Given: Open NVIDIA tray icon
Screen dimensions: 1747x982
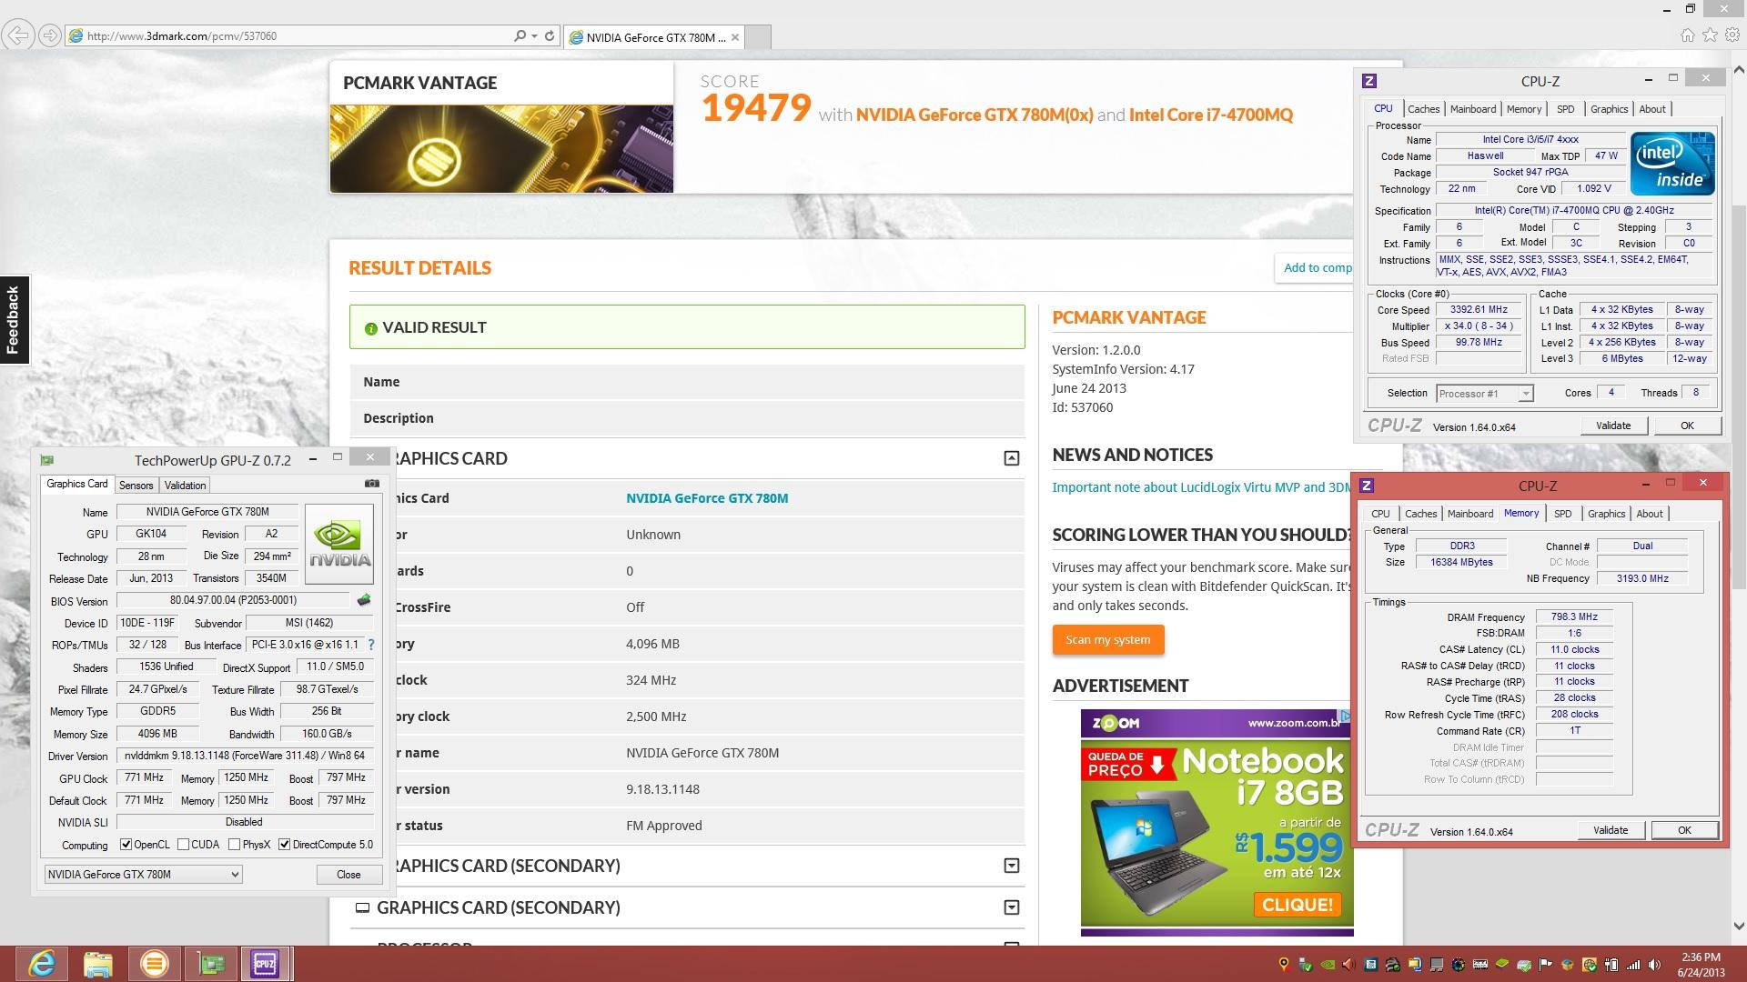Looking at the screenshot, I should point(1328,965).
